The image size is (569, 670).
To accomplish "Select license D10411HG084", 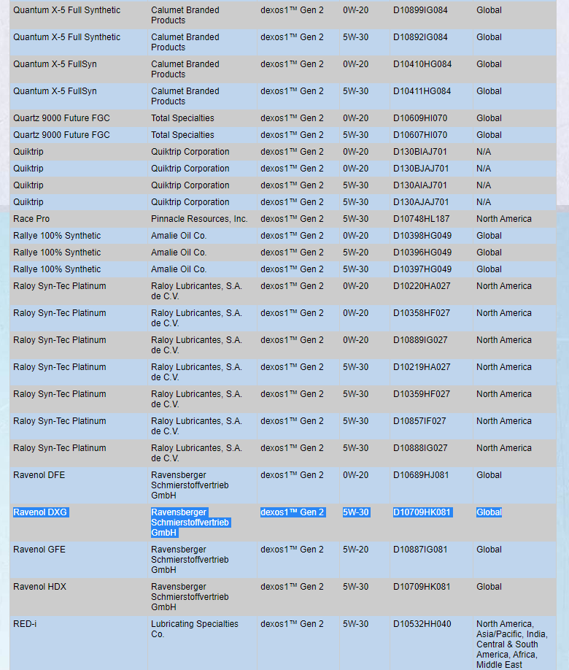I will click(x=422, y=91).
